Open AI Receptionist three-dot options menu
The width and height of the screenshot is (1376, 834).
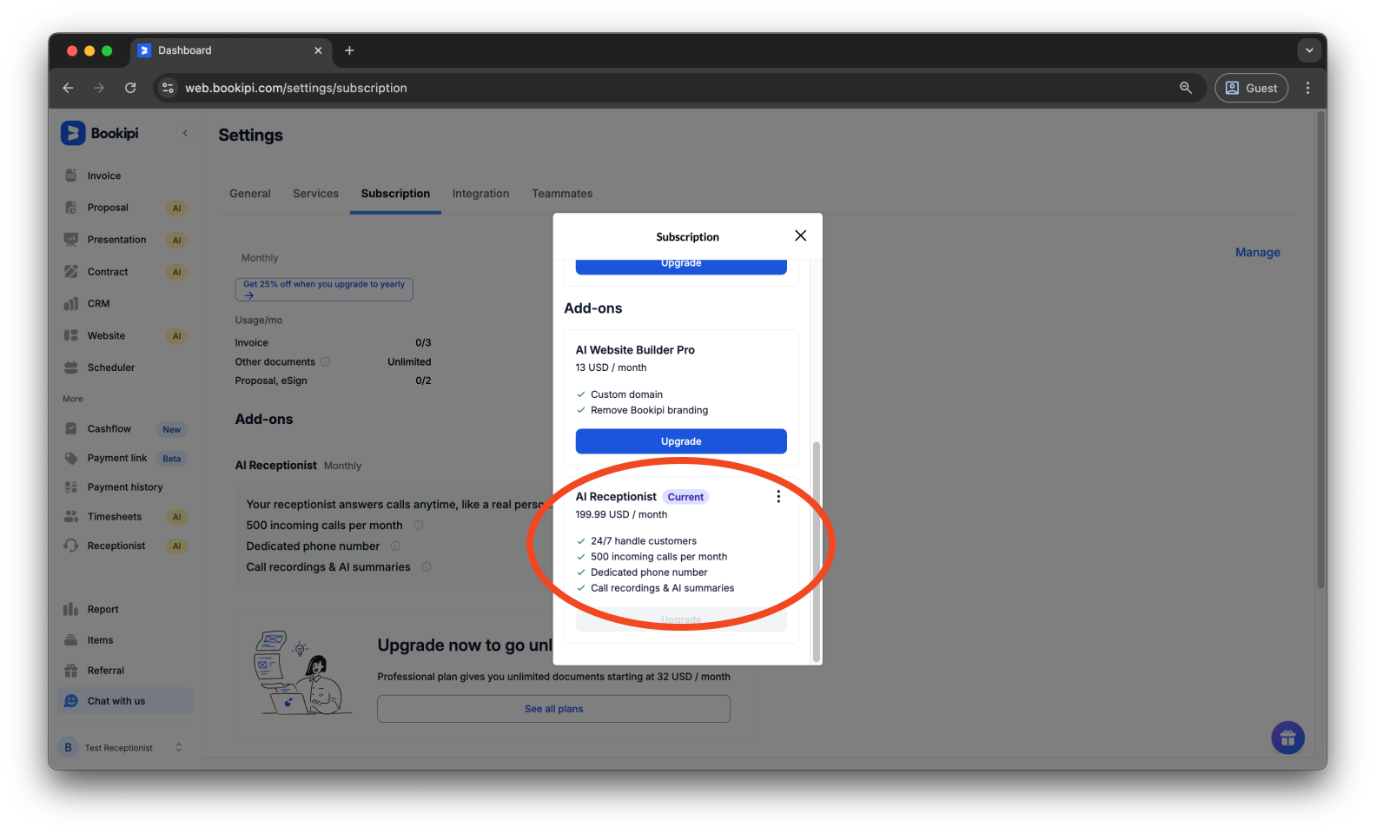778,496
